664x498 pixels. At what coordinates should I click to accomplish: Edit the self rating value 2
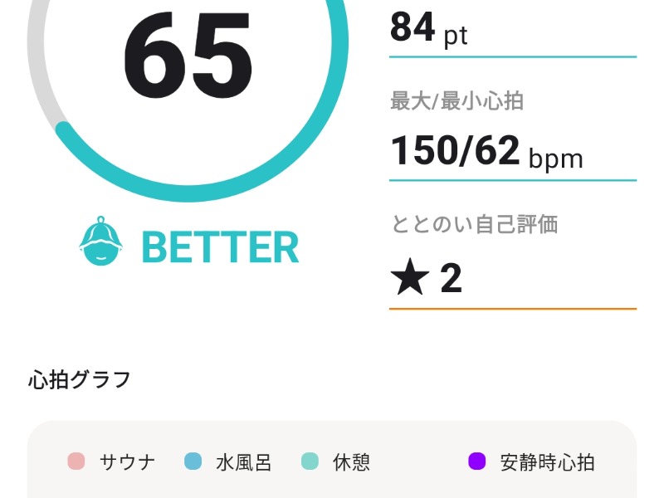click(451, 278)
